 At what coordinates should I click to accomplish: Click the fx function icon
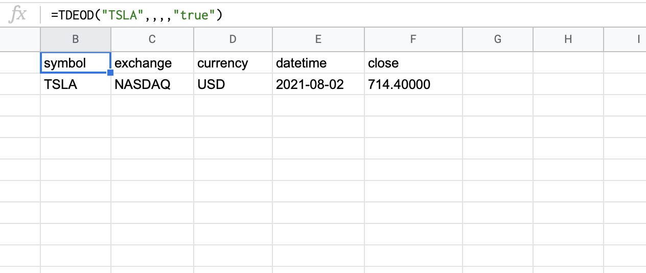[x=18, y=14]
